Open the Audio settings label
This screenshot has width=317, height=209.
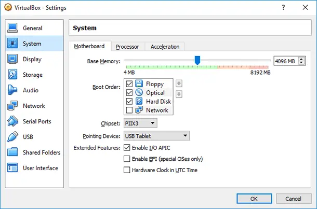(31, 90)
